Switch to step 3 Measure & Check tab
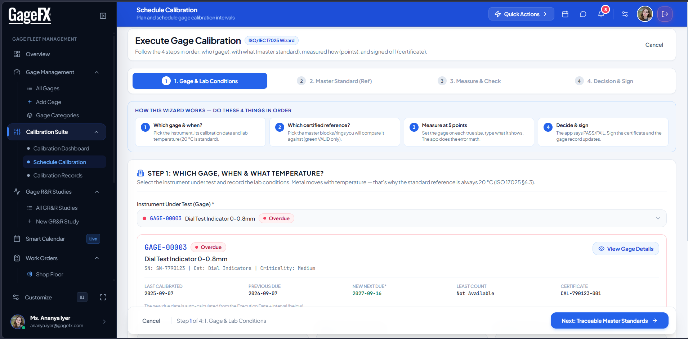 (x=469, y=81)
